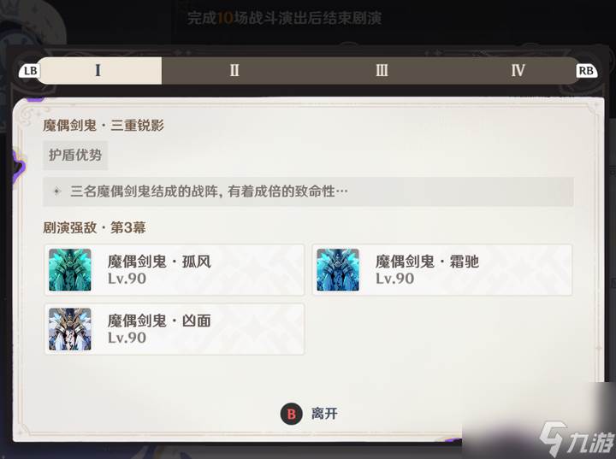The height and width of the screenshot is (459, 616).
Task: Tap the LB shoulder button icon
Action: (x=30, y=71)
